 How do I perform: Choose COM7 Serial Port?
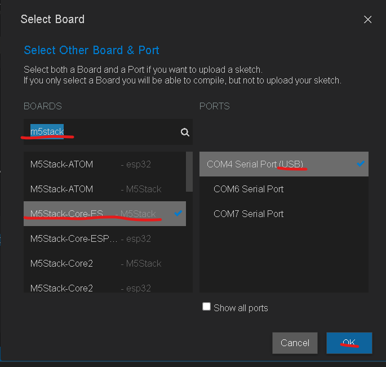pos(284,214)
